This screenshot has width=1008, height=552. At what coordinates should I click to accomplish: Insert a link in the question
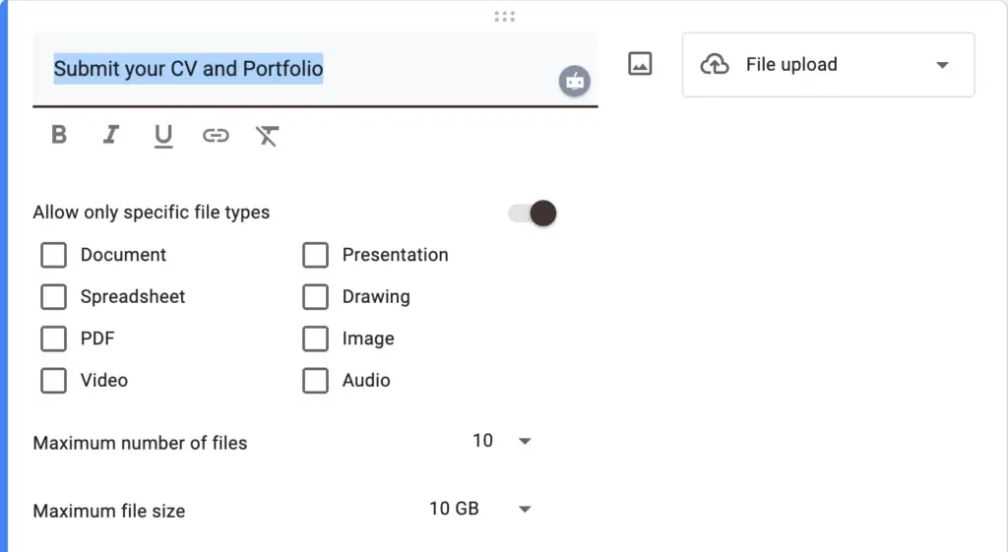(216, 136)
